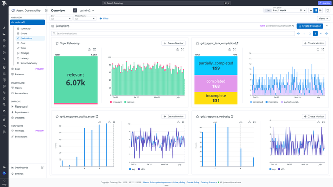
Task: Export quality score distribution chart
Action: 109,122
